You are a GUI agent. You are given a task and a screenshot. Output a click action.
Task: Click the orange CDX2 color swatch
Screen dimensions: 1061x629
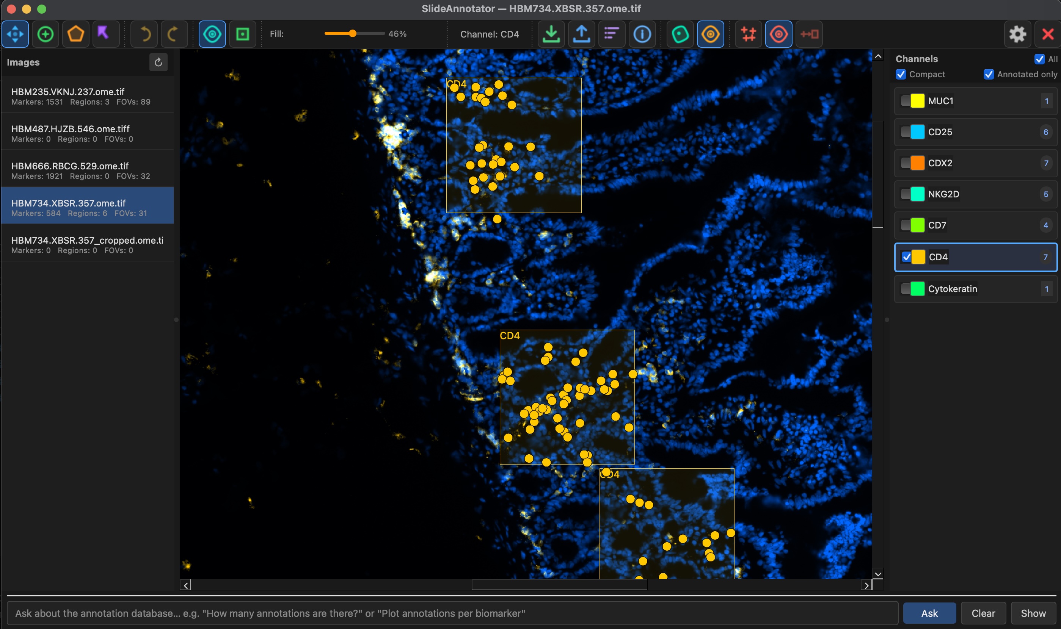[x=917, y=163]
